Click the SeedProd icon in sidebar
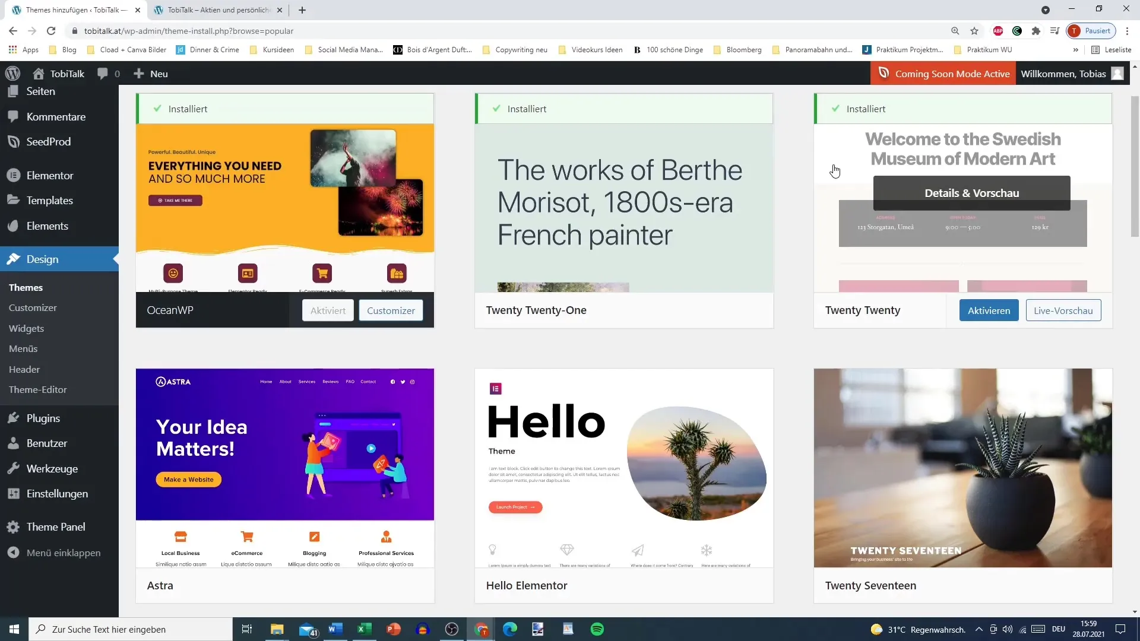The width and height of the screenshot is (1140, 641). (x=13, y=142)
